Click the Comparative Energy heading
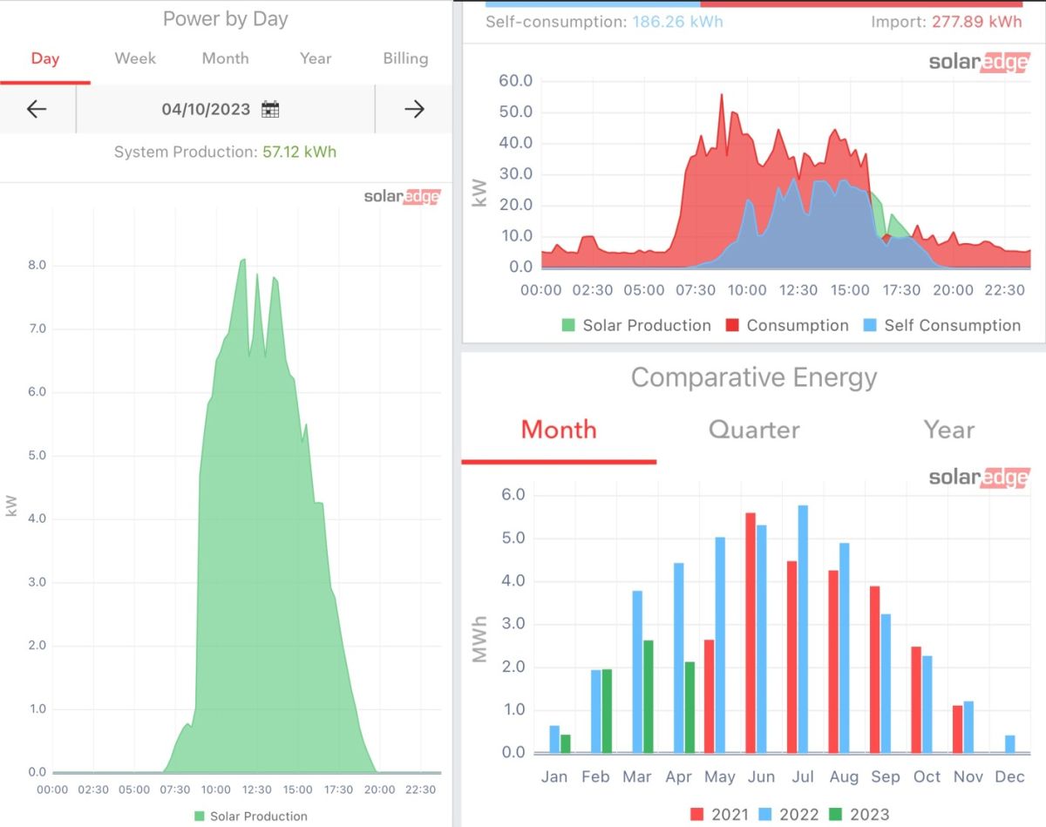The width and height of the screenshot is (1046, 827). 754,377
